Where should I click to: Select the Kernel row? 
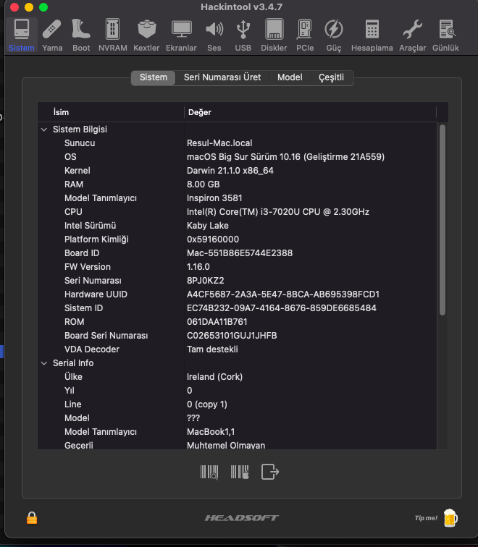click(x=238, y=171)
